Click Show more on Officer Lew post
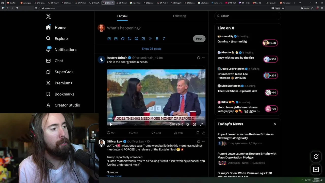325x183 pixels. point(114,176)
